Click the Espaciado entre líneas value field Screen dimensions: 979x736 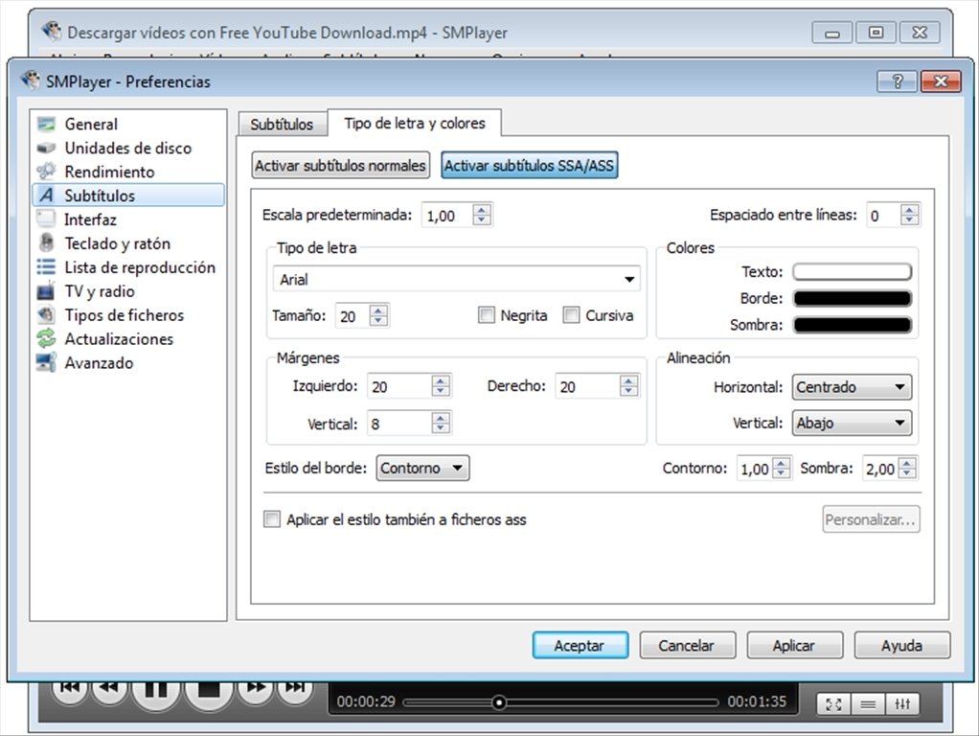[x=883, y=216]
